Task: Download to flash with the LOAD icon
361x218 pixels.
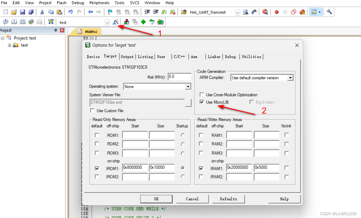Action: click(x=51, y=22)
